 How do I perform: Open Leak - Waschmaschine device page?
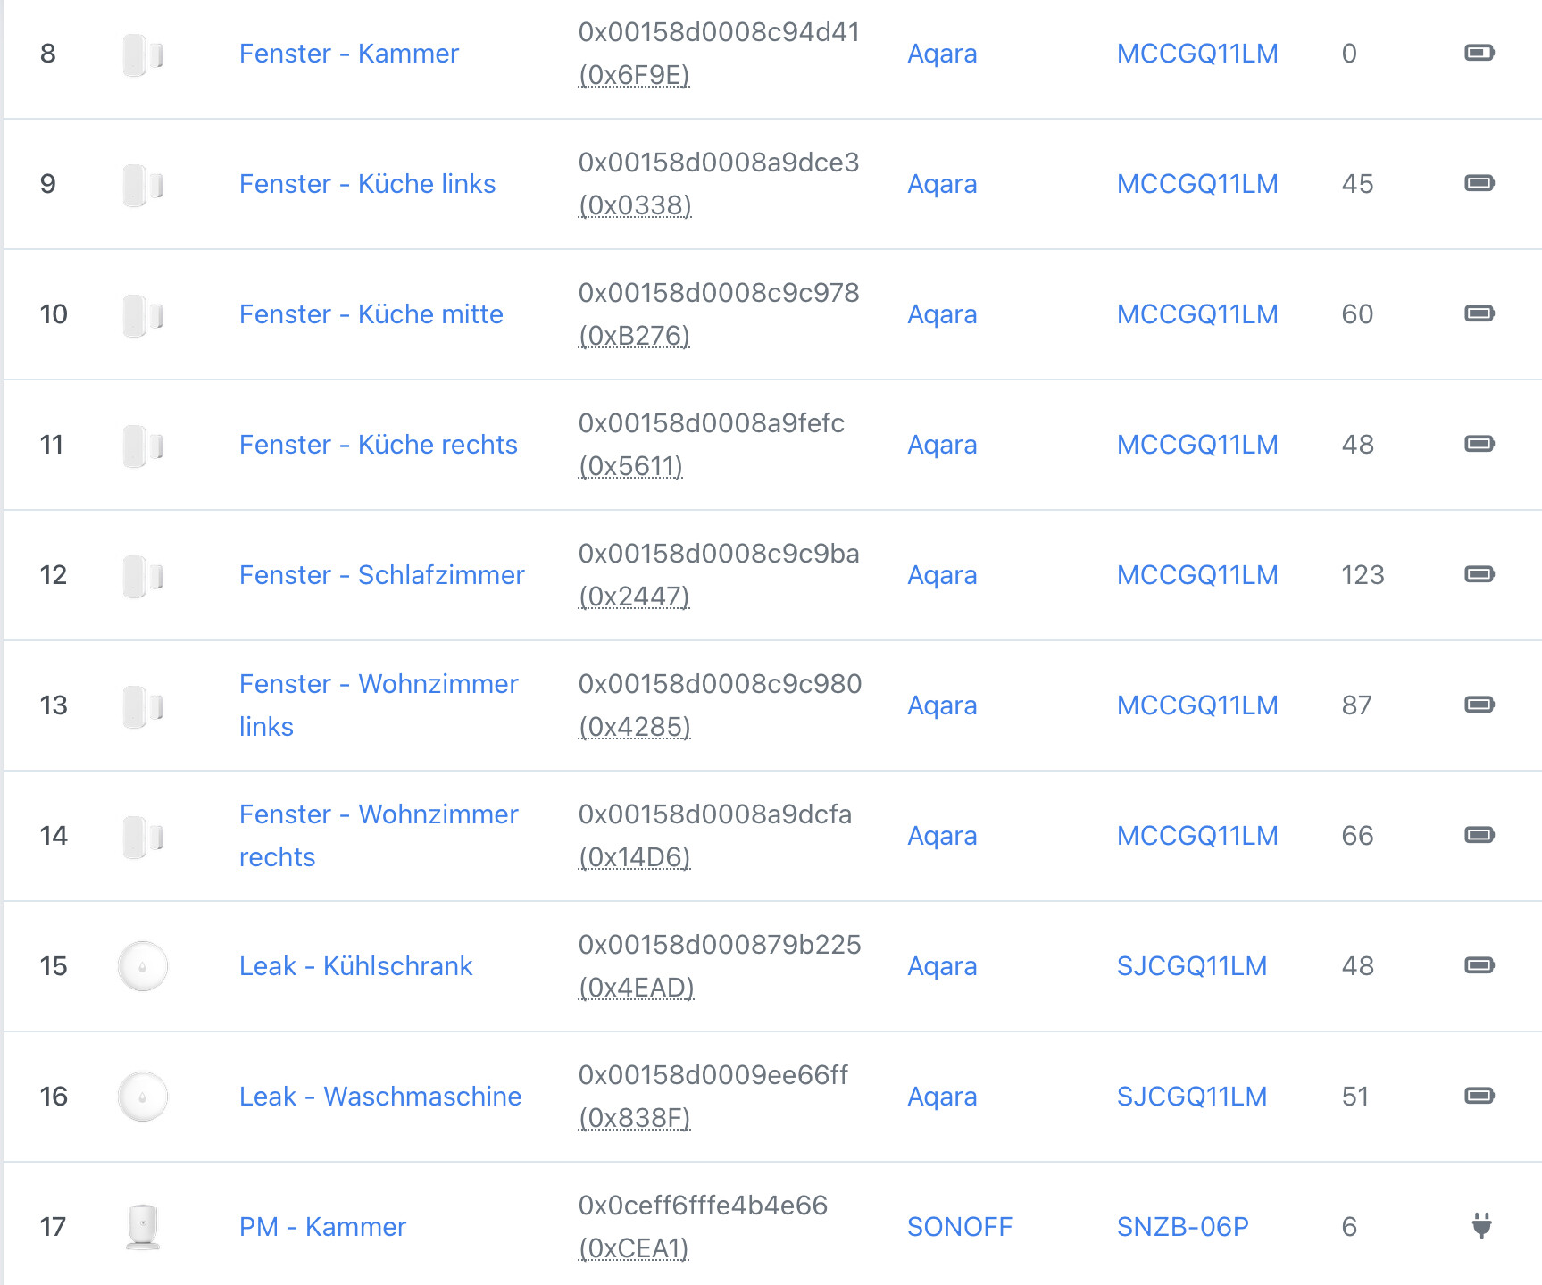[379, 1097]
